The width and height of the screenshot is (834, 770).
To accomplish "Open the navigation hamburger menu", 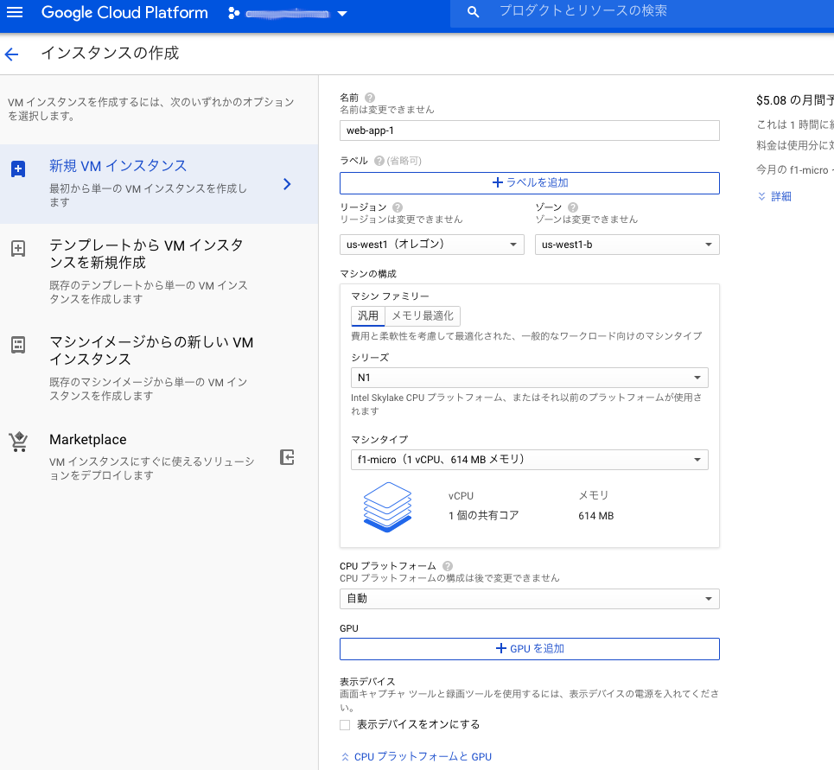I will click(14, 12).
